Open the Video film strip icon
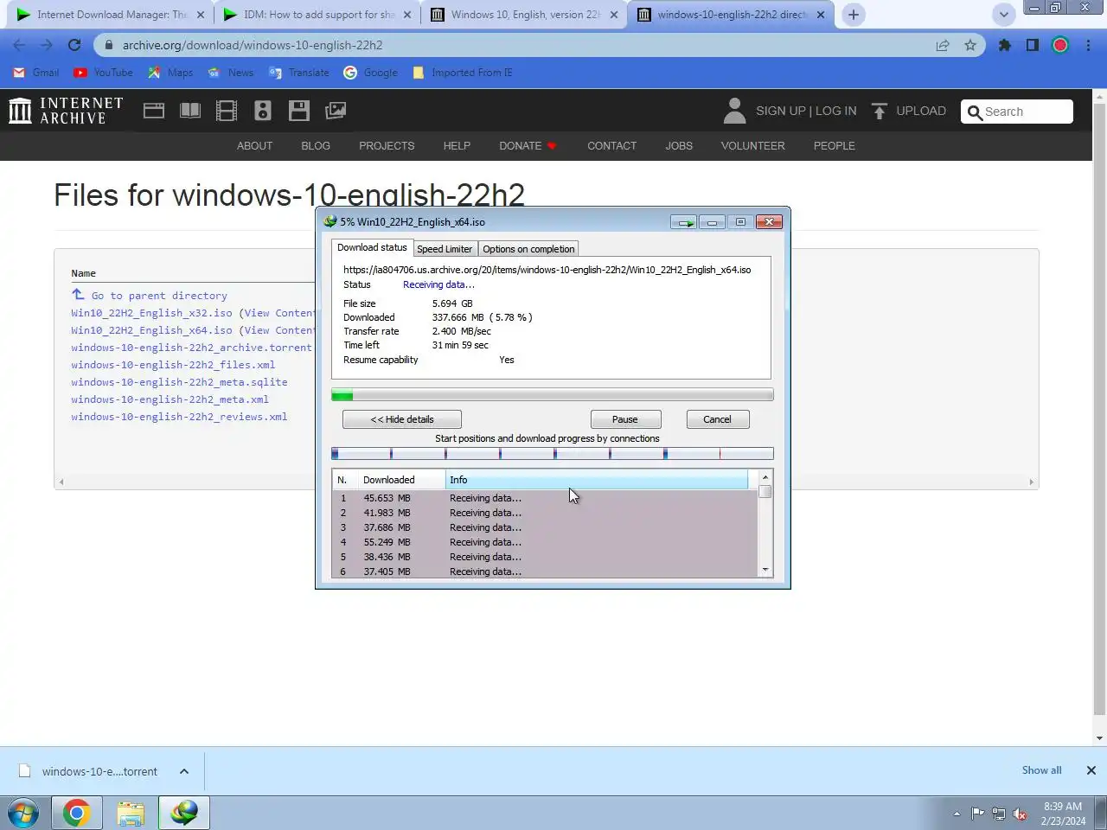Viewport: 1107px width, 830px height. tap(227, 111)
